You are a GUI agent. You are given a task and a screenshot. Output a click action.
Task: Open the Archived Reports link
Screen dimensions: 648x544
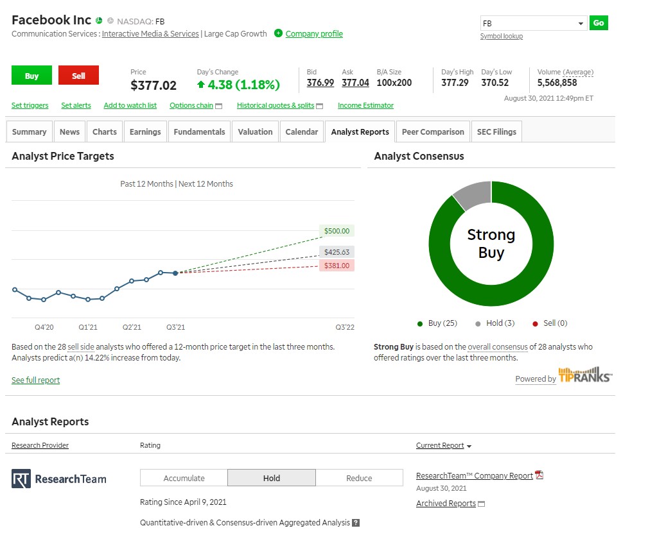pos(446,504)
